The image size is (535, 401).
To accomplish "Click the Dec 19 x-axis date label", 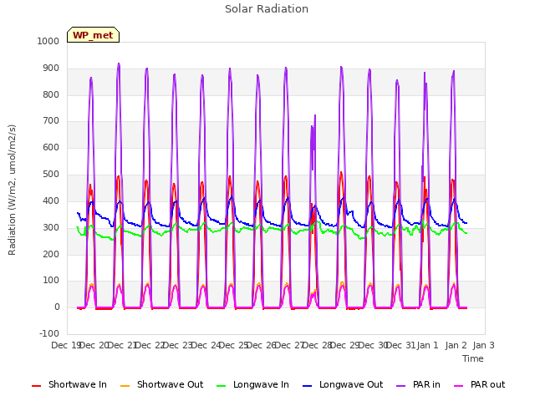I will click(65, 345).
